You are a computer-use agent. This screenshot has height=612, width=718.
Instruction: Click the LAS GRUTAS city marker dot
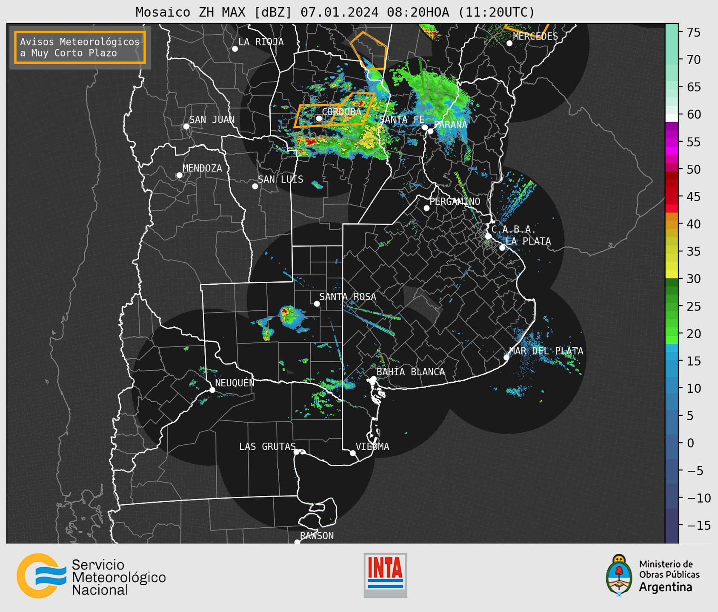[297, 452]
